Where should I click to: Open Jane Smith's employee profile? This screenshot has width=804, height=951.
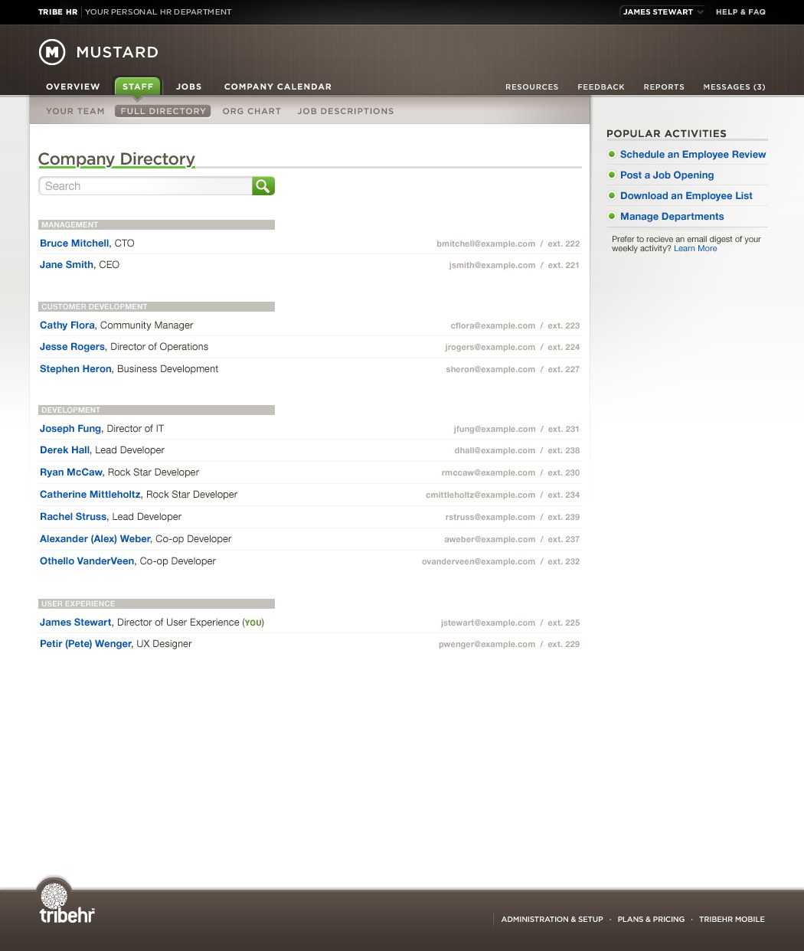(x=67, y=264)
